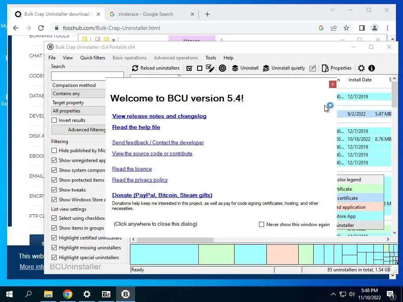
Task: Uncheck Show tweaks checkbox
Action: point(54,190)
